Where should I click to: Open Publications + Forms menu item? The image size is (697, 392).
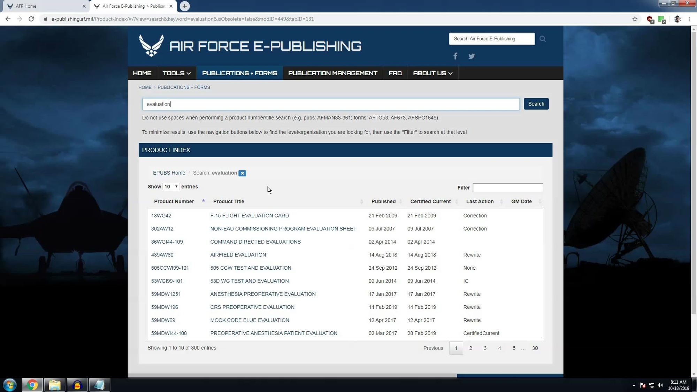(240, 73)
